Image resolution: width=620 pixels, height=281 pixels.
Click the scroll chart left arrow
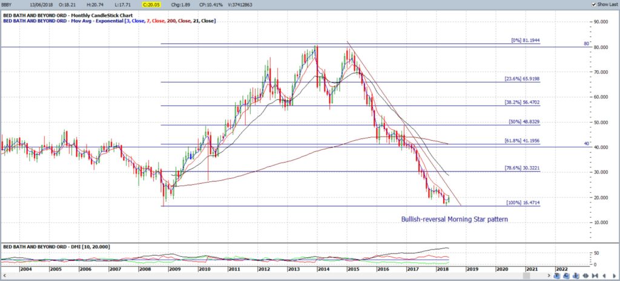pos(604,276)
